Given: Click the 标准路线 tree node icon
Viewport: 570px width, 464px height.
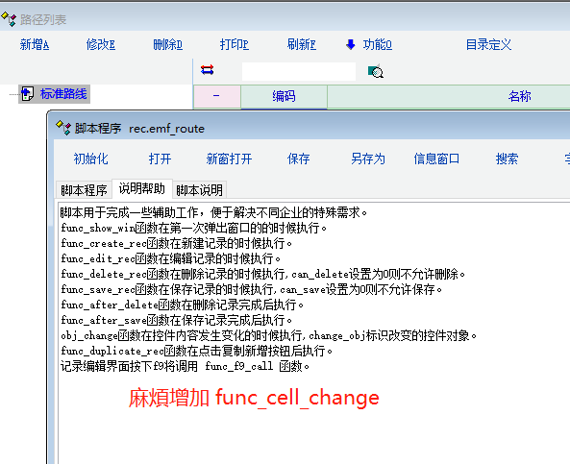Looking at the screenshot, I should (27, 94).
